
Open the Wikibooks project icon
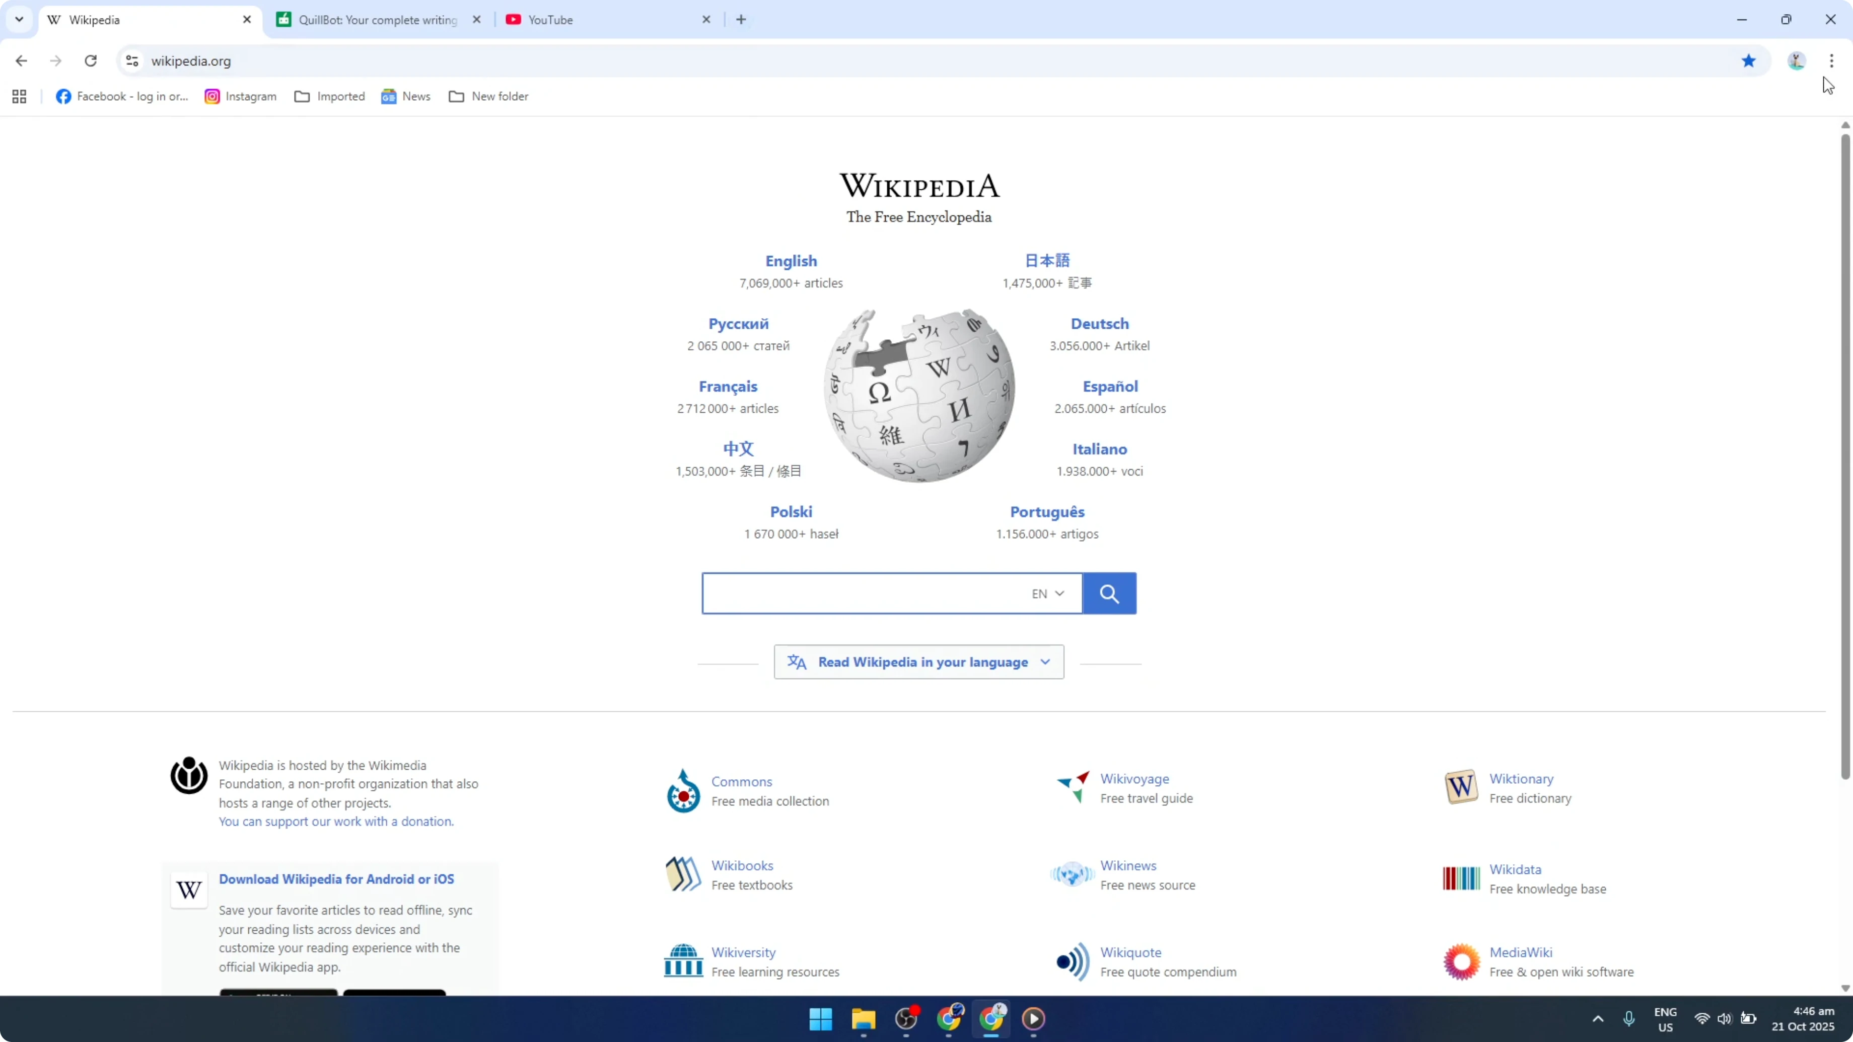tap(683, 874)
